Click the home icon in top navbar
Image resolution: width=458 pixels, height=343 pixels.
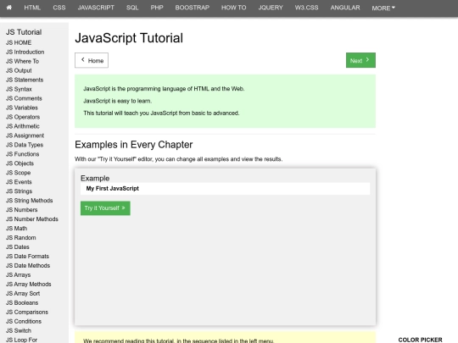point(9,8)
